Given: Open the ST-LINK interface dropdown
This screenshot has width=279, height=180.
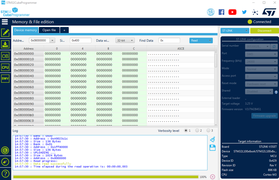Looking at the screenshot, I should pos(235,31).
